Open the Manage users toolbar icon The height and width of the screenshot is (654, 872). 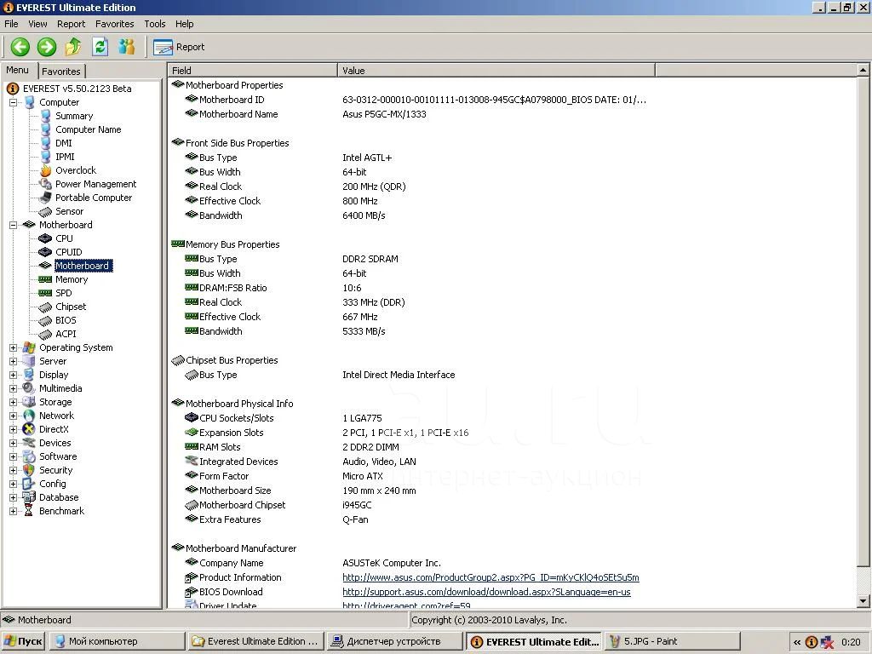127,47
